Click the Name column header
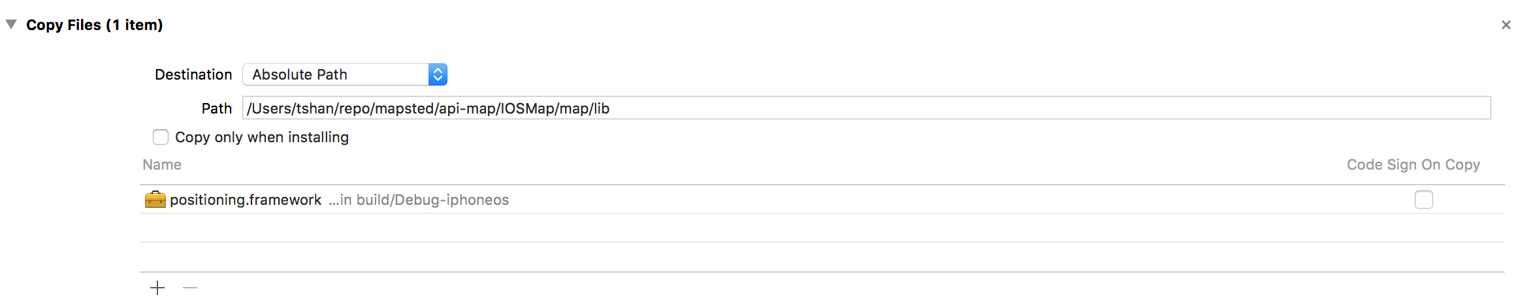Image resolution: width=1518 pixels, height=304 pixels. click(162, 164)
